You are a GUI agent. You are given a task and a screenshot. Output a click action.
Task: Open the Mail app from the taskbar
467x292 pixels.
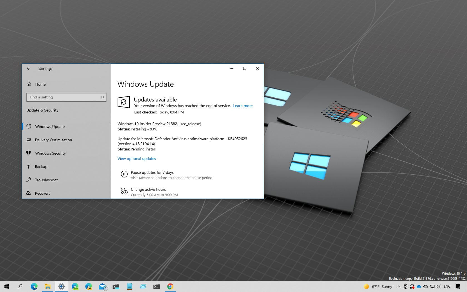(102, 286)
